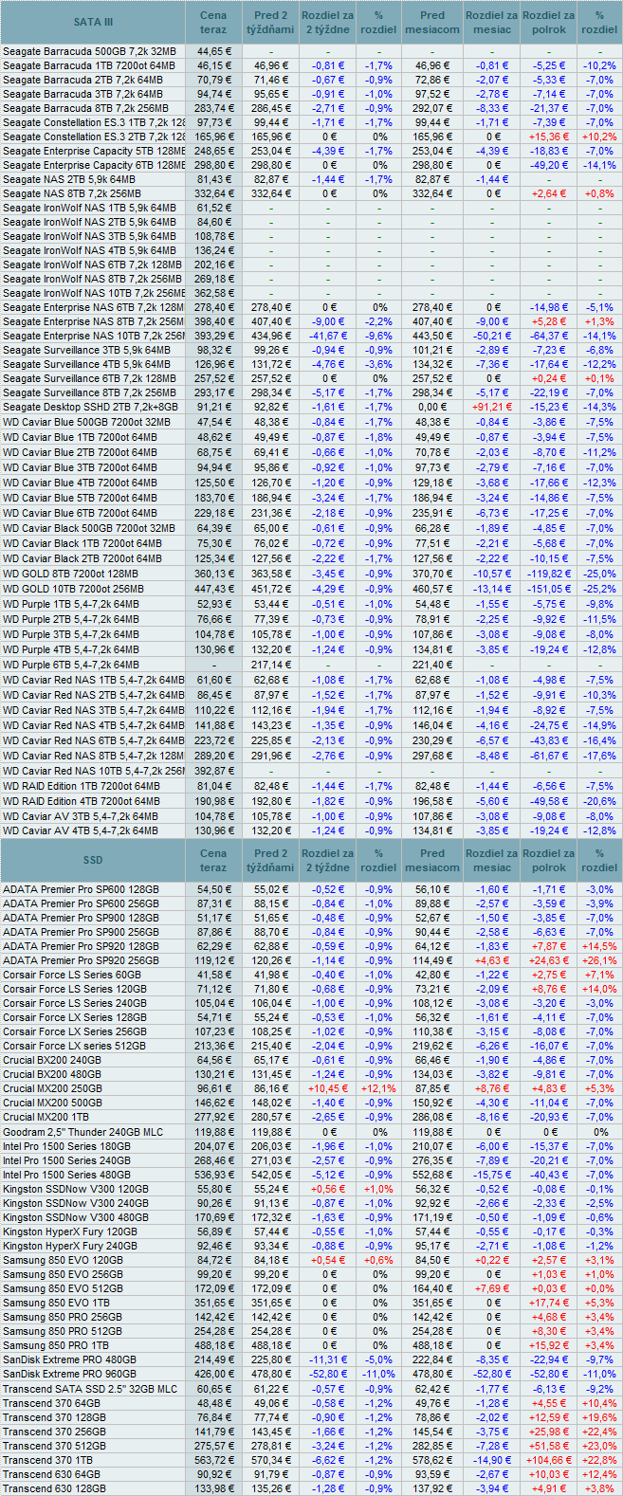
Task: Click current price 48,48 € of Transcend 370 64GB
Action: 213,1403
